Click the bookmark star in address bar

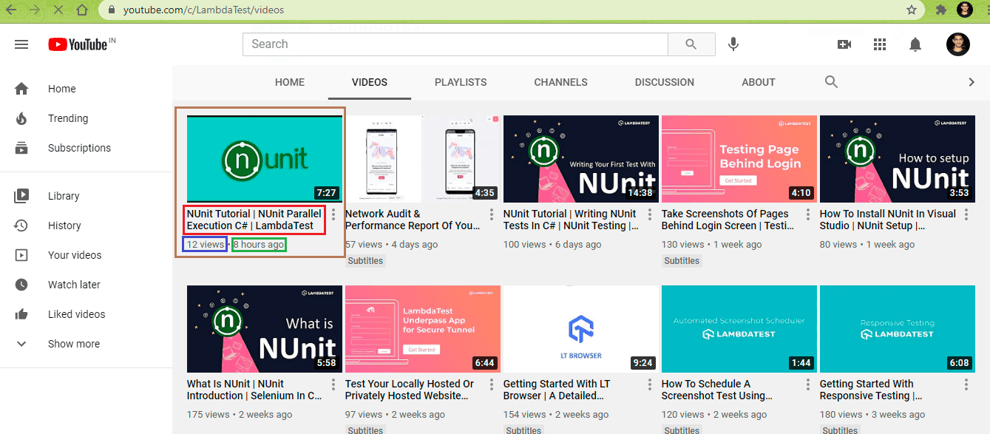(911, 10)
